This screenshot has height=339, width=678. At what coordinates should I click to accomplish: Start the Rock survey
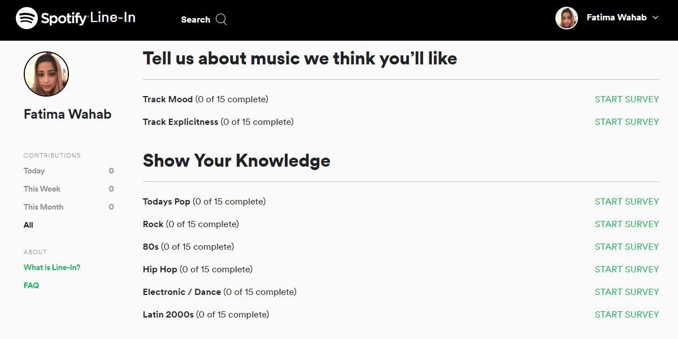627,224
